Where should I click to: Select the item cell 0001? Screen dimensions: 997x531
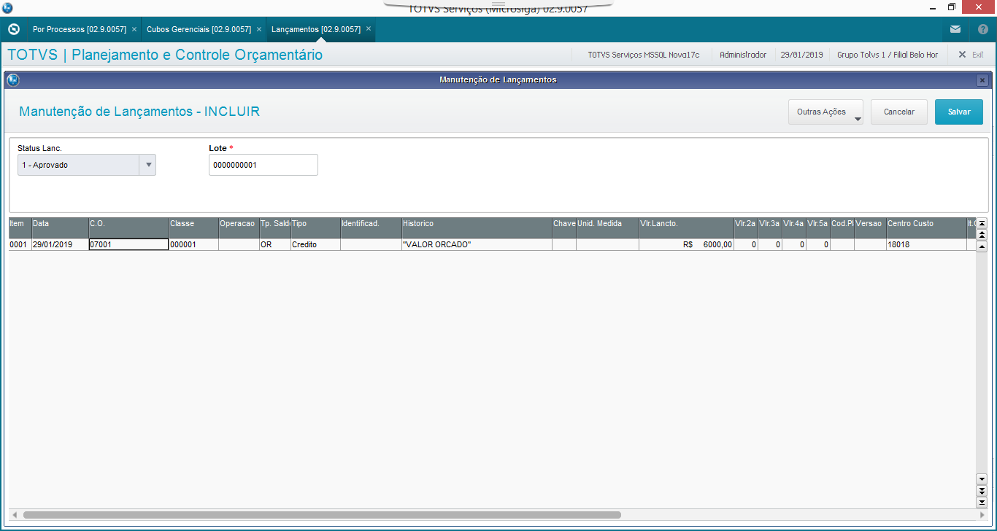[x=20, y=245]
